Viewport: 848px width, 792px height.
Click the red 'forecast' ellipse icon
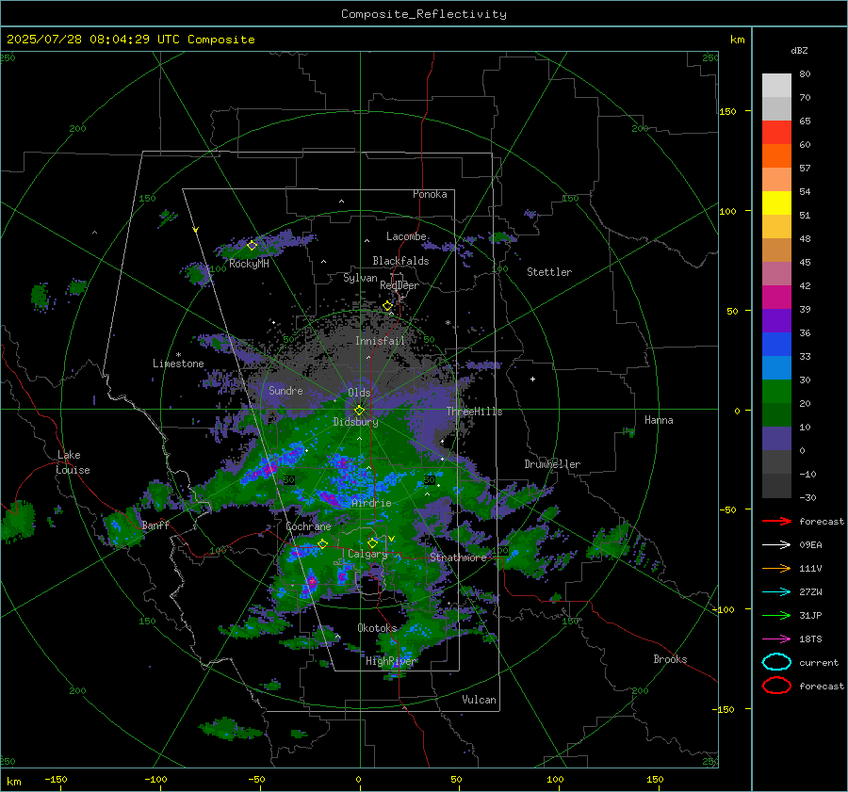[776, 686]
